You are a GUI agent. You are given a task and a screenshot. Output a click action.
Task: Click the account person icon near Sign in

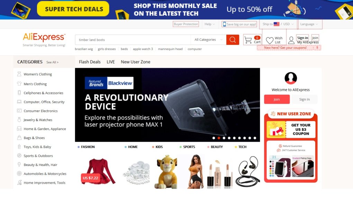pos(291,40)
